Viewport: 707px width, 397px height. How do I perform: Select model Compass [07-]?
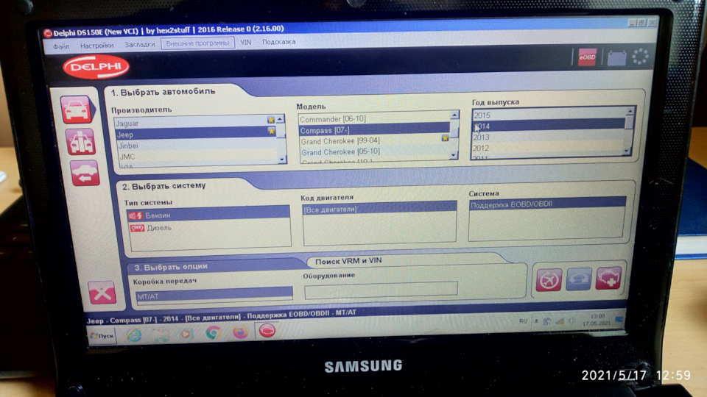coord(374,130)
